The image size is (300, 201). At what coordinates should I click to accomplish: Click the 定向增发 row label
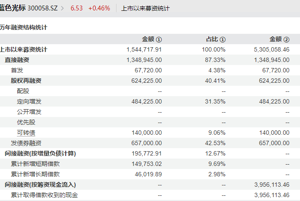(29, 101)
